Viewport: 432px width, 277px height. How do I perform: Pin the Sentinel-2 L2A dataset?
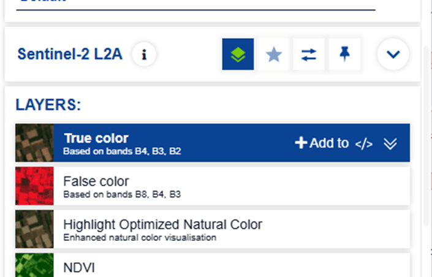click(x=344, y=55)
